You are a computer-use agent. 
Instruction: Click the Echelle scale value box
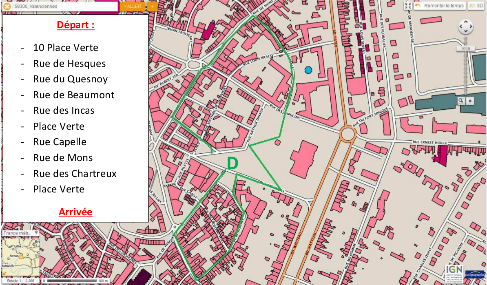coord(21,281)
